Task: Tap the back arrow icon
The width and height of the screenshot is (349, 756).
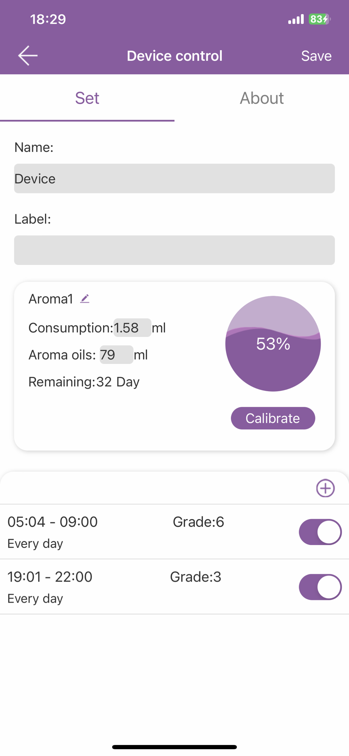Action: pyautogui.click(x=28, y=56)
